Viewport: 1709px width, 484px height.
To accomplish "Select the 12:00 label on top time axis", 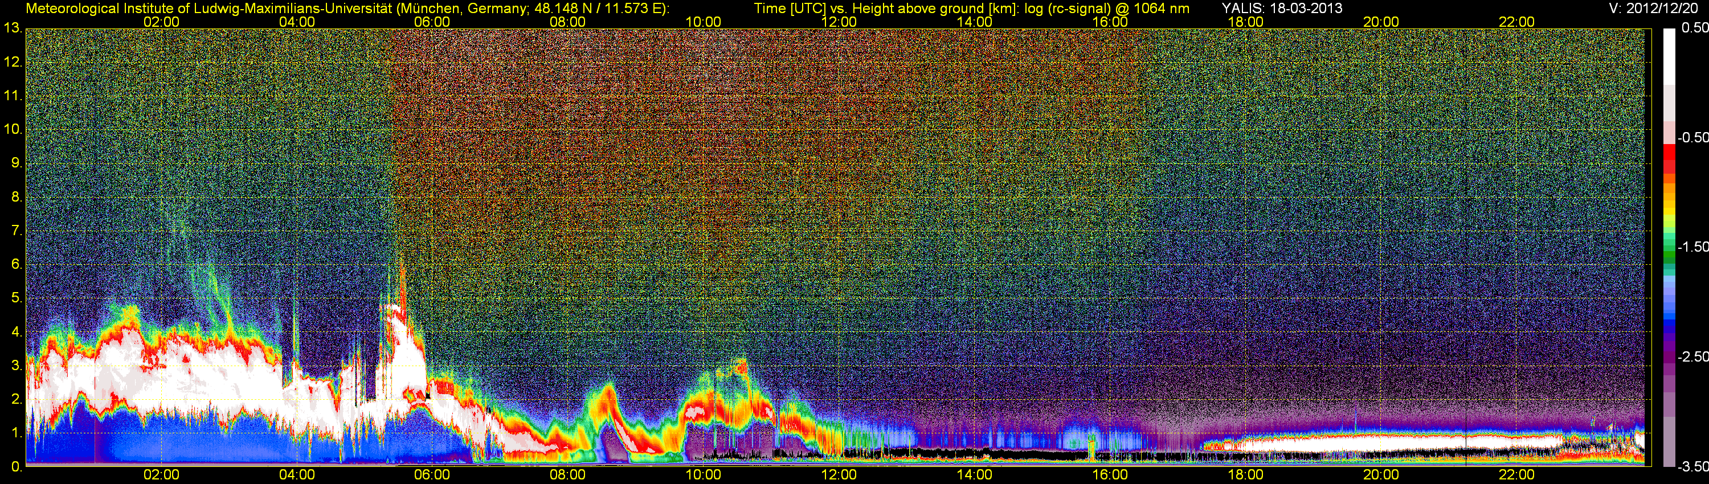I will point(839,22).
